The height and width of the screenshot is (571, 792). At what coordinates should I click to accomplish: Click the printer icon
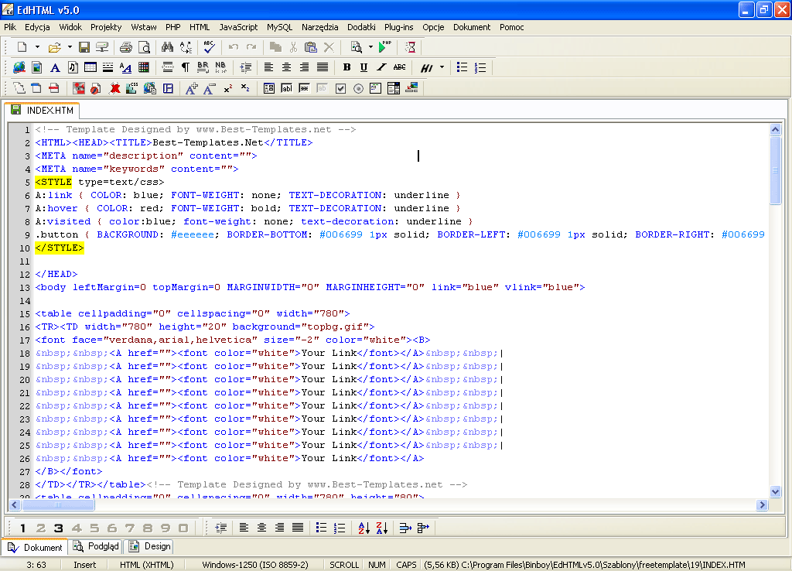(126, 47)
